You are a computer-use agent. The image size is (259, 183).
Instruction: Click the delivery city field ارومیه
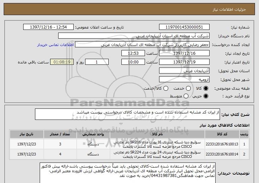coord(184,80)
